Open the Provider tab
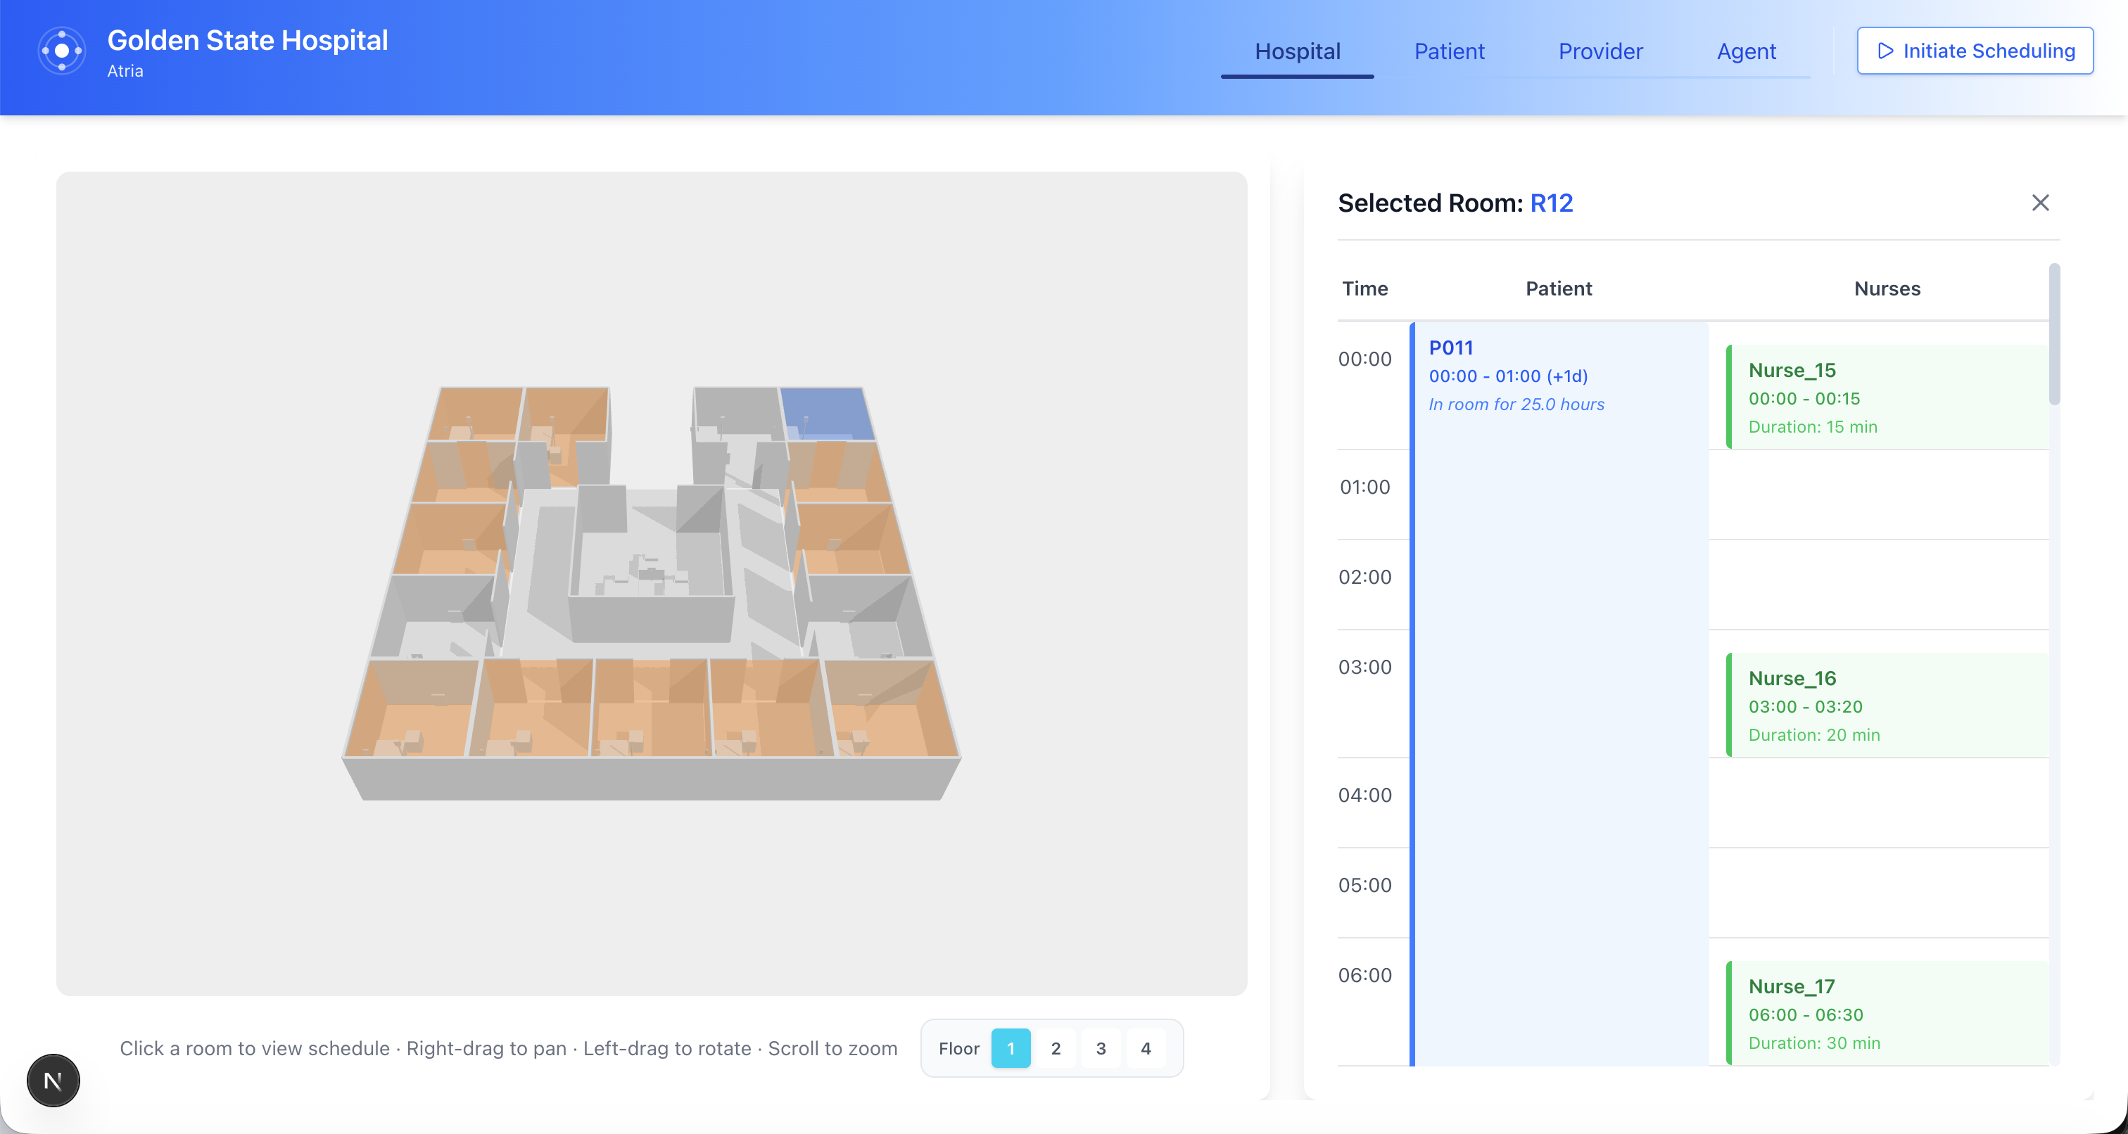The image size is (2128, 1134). 1600,51
